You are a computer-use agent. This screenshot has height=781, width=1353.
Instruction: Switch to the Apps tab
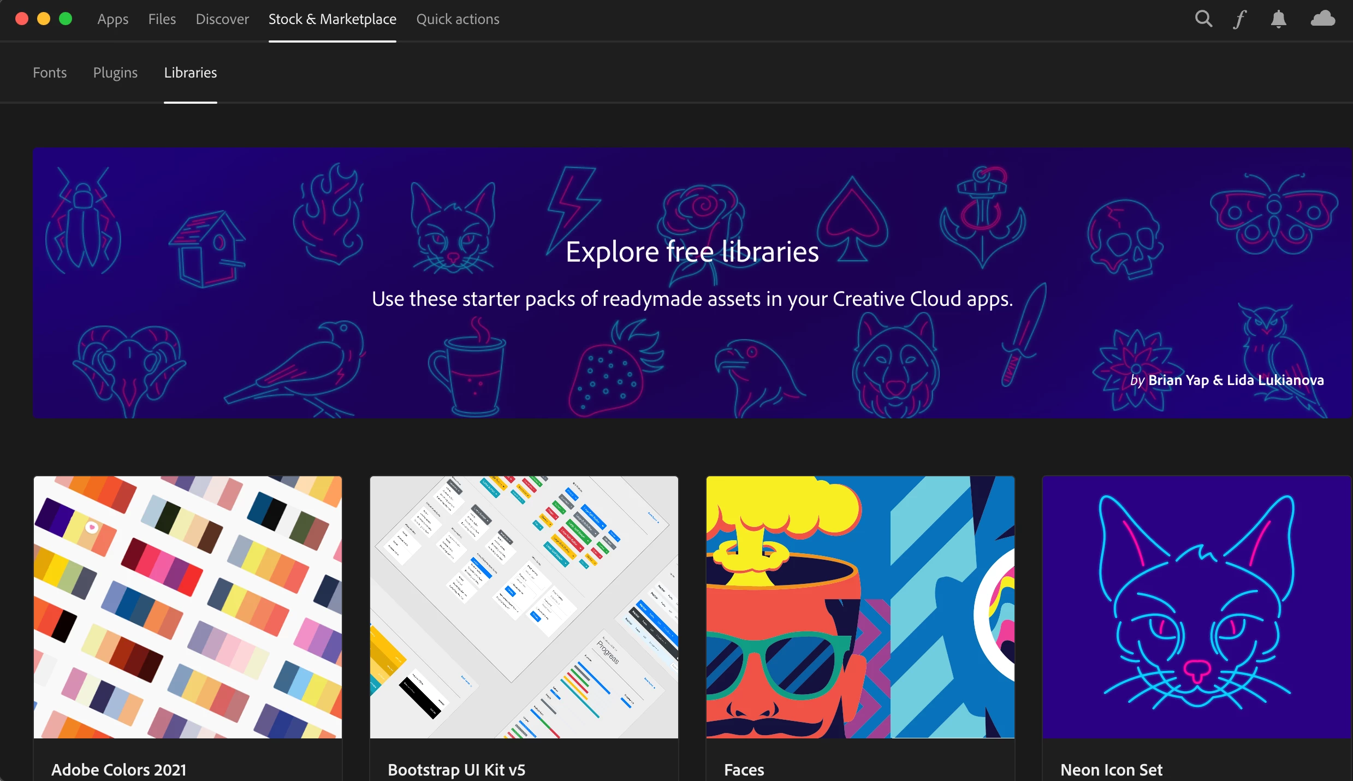pyautogui.click(x=112, y=19)
